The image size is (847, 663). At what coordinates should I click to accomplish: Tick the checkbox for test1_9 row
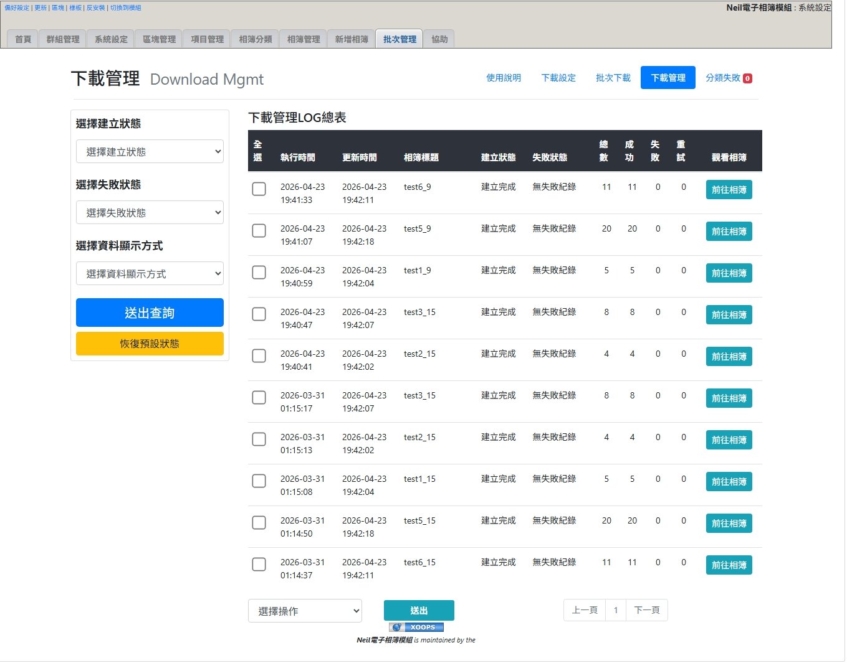pyautogui.click(x=259, y=273)
